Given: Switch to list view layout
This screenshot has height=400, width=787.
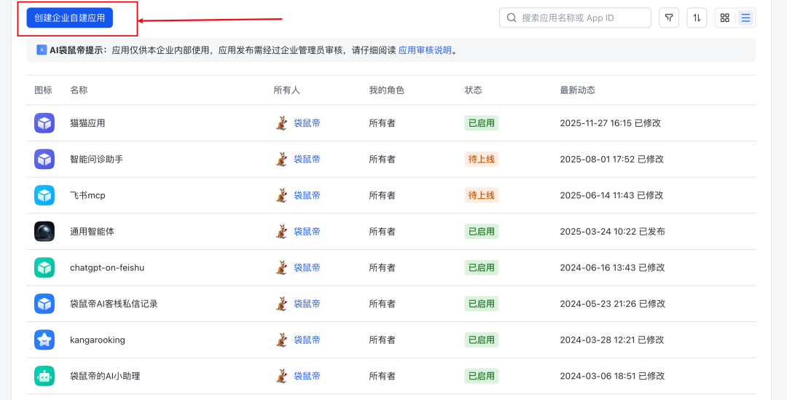Looking at the screenshot, I should (x=745, y=17).
